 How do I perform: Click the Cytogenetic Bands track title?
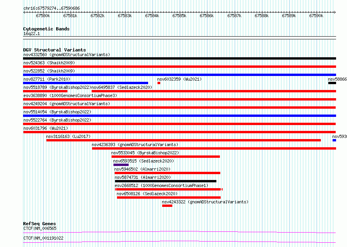pos(46,29)
